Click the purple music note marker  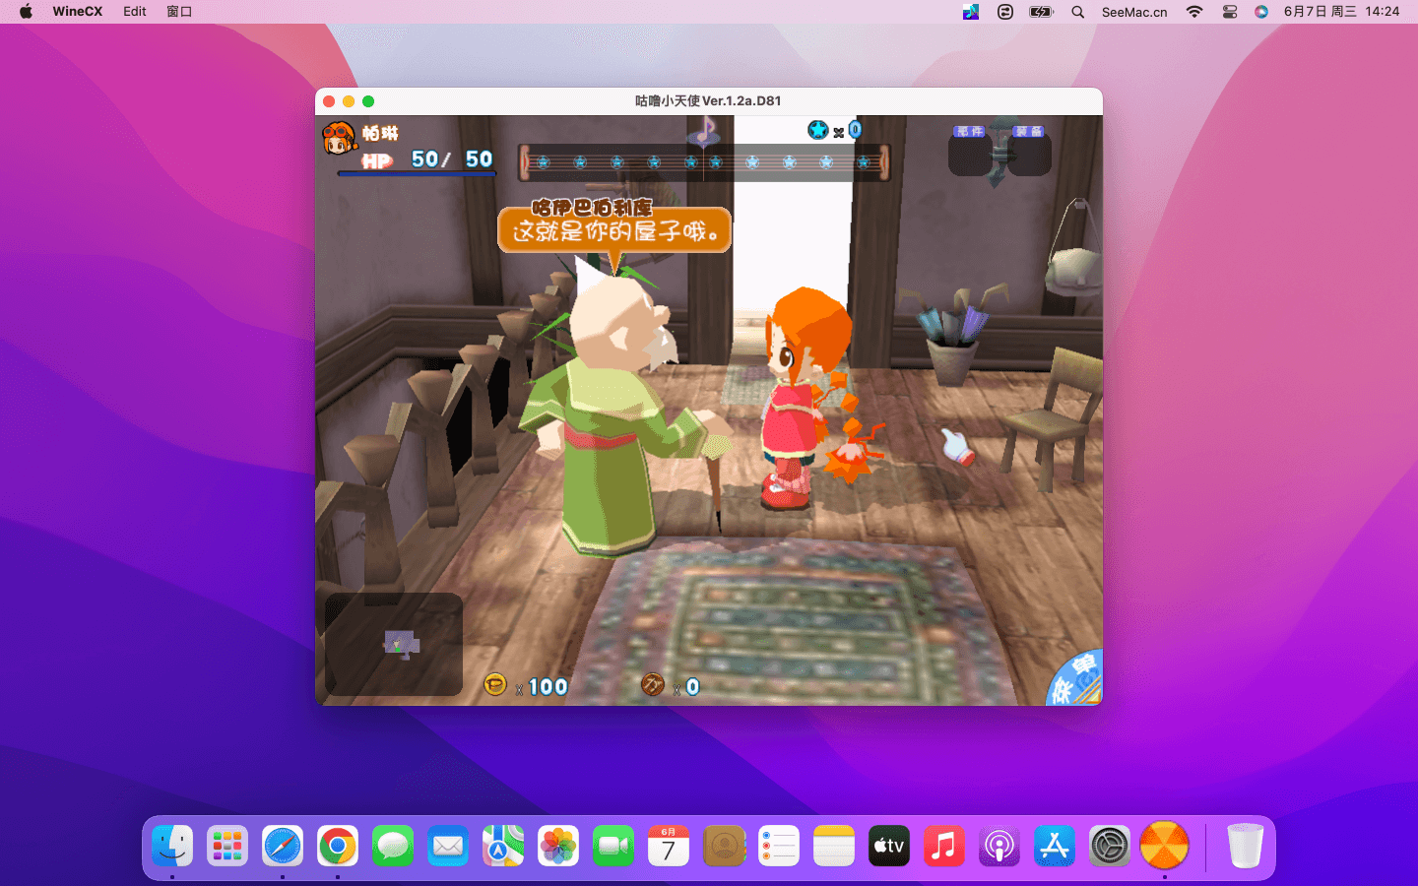coord(704,131)
